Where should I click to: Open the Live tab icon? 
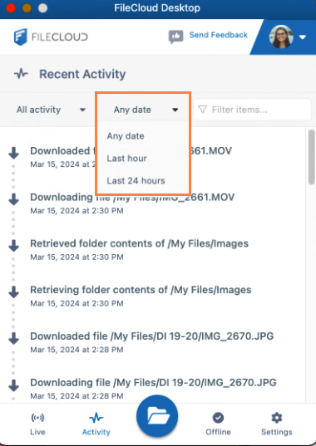37,418
